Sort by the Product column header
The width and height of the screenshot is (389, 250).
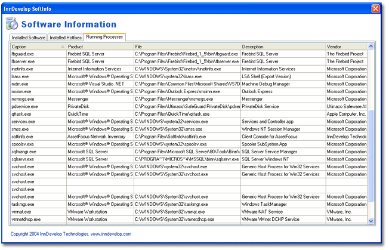pos(100,47)
